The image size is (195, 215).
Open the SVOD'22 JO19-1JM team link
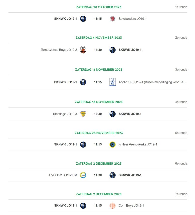coord(63,175)
